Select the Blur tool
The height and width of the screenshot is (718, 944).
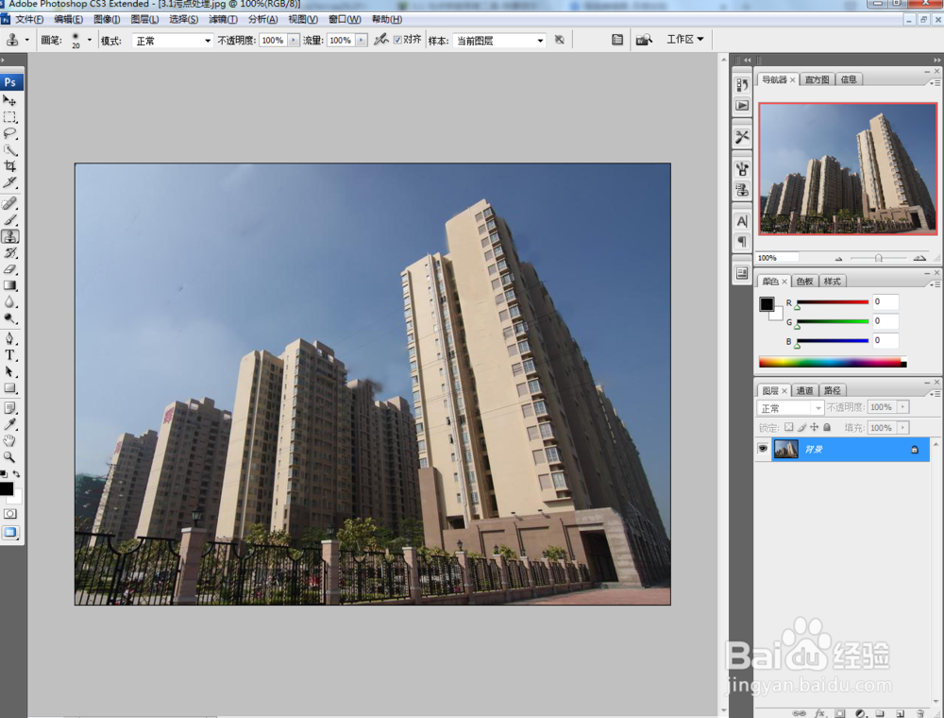pyautogui.click(x=9, y=301)
